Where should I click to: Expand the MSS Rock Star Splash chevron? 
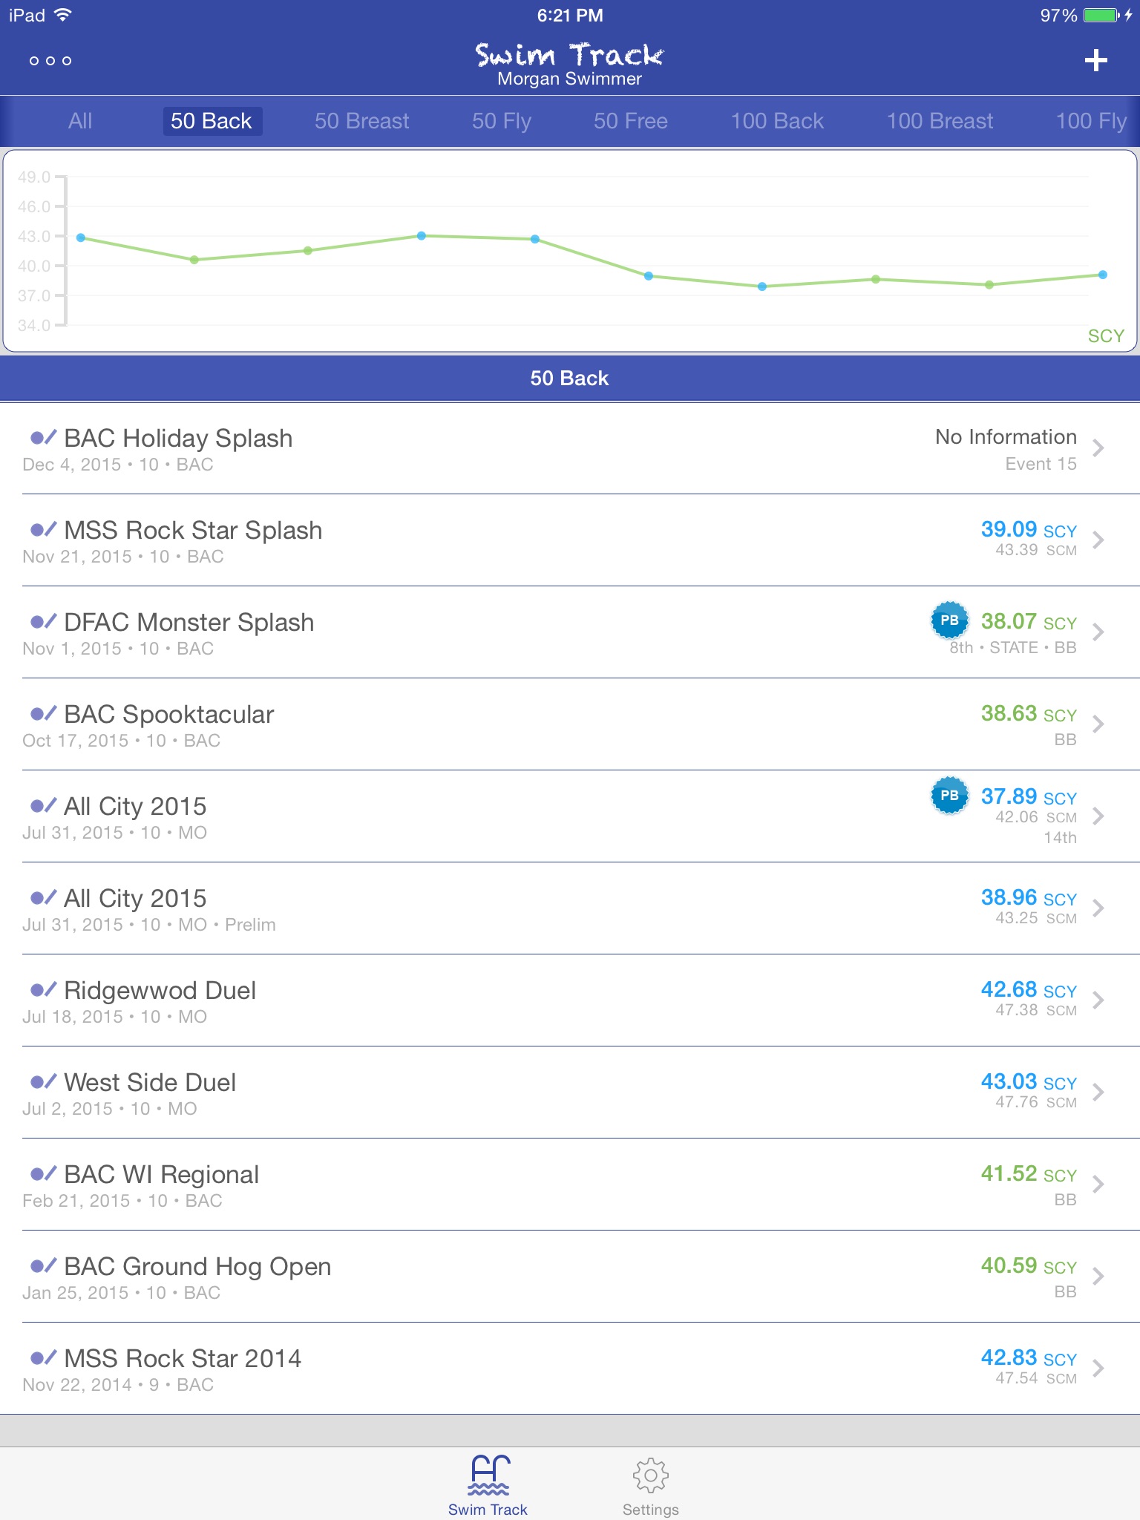(x=1098, y=540)
